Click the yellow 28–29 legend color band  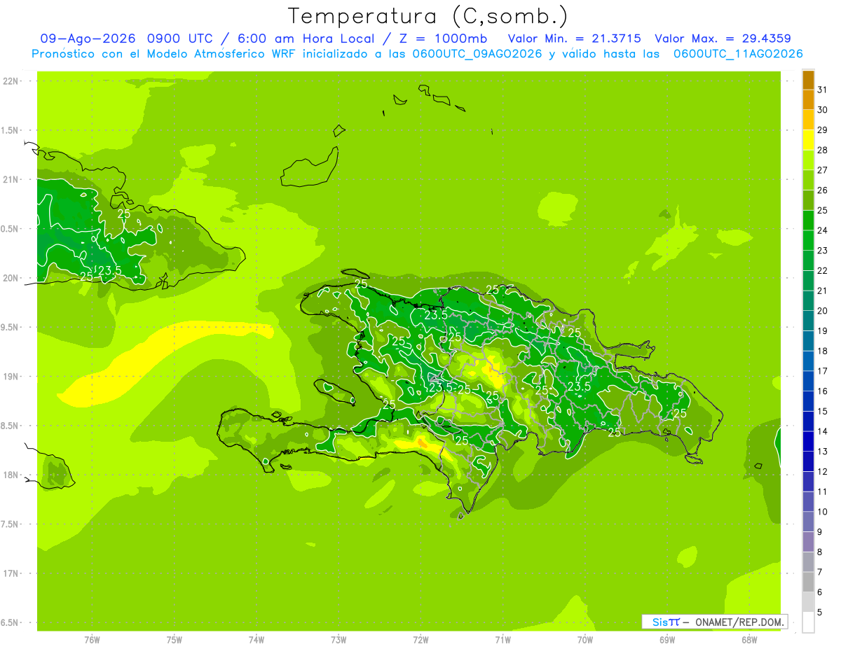[x=808, y=139]
